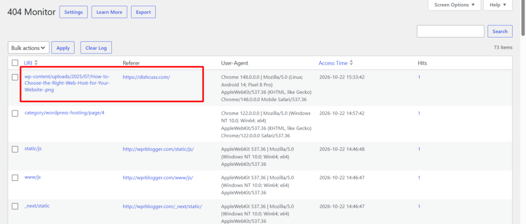Check the category/wordpress-hosting/page/4 row checkbox
Screen dimensions: 526x224
pos(15,114)
